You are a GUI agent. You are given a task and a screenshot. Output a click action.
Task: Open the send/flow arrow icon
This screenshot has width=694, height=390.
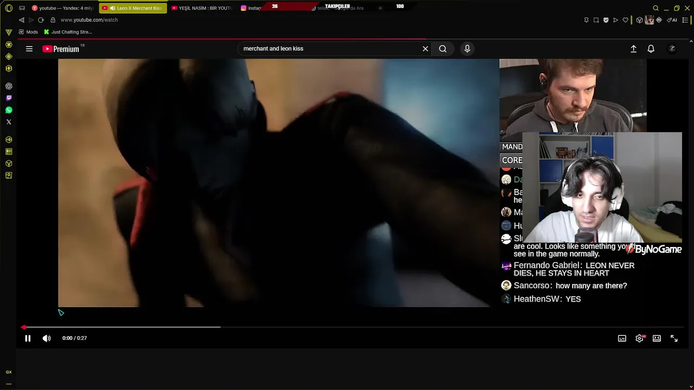tap(615, 20)
